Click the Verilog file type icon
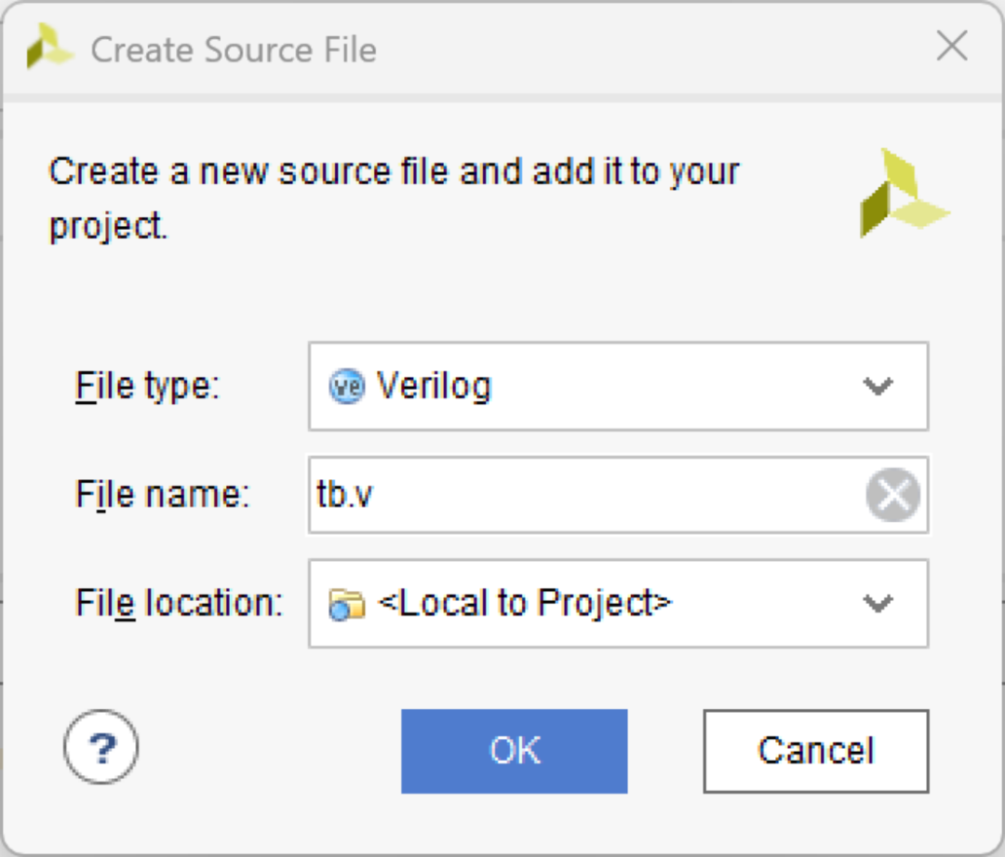1005x857 pixels. tap(347, 386)
